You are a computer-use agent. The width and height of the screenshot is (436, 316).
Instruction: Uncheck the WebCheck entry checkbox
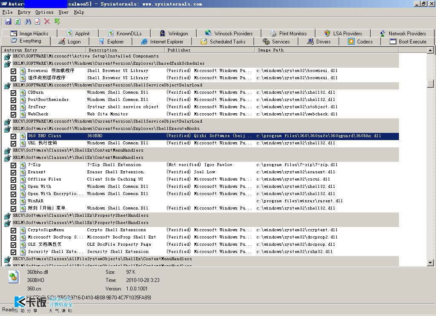pyautogui.click(x=13, y=114)
